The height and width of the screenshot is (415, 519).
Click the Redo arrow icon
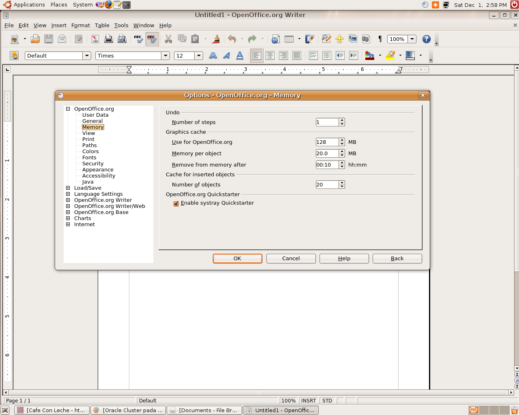pos(252,39)
